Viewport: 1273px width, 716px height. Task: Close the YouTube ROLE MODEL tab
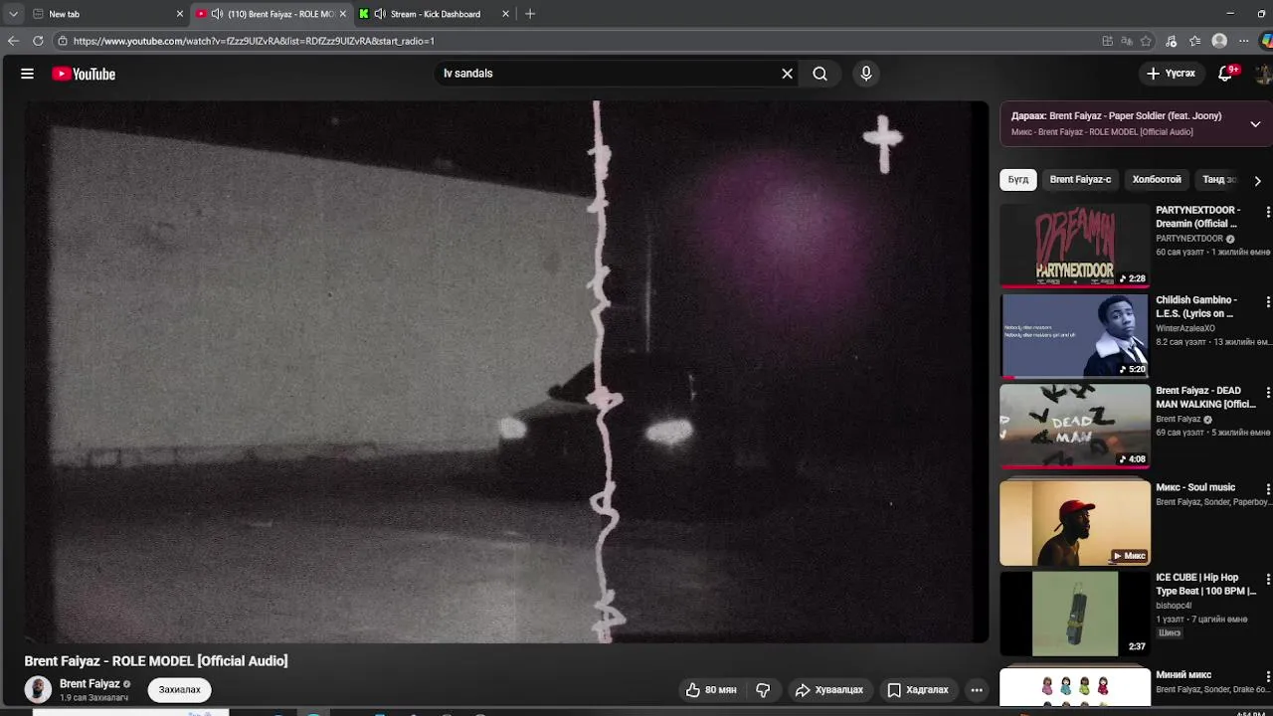pos(343,14)
